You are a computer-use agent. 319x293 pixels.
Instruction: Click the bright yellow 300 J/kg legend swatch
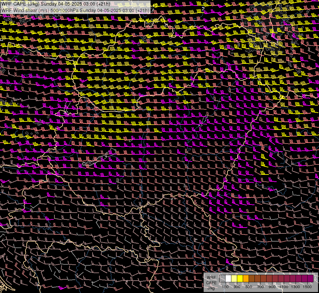tap(240, 279)
